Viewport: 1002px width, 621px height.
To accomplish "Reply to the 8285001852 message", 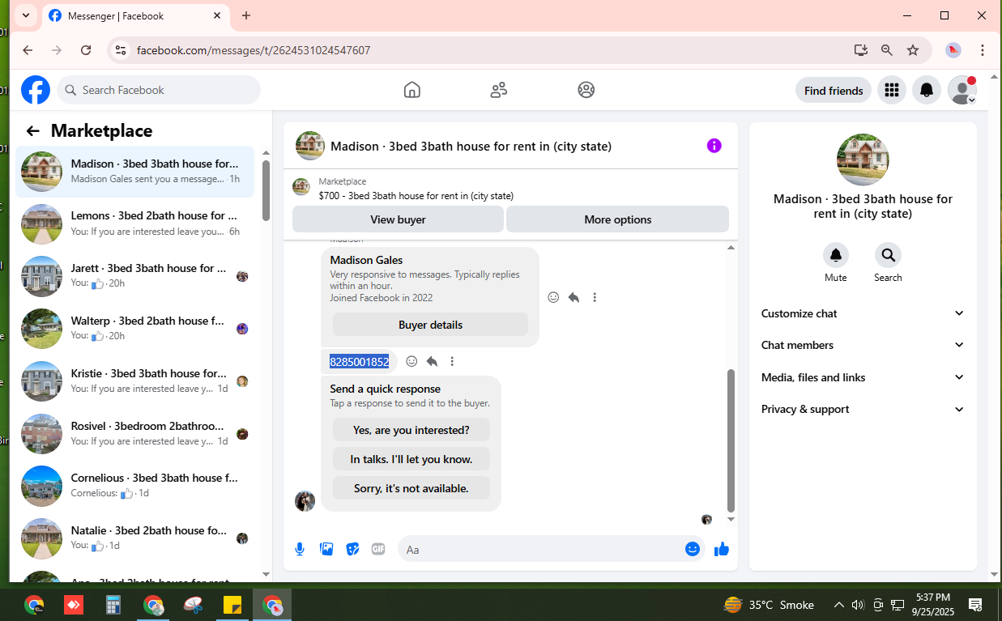I will [x=432, y=361].
